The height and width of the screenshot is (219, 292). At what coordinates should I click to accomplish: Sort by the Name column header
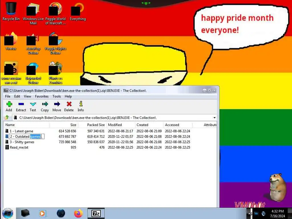coord(27,125)
